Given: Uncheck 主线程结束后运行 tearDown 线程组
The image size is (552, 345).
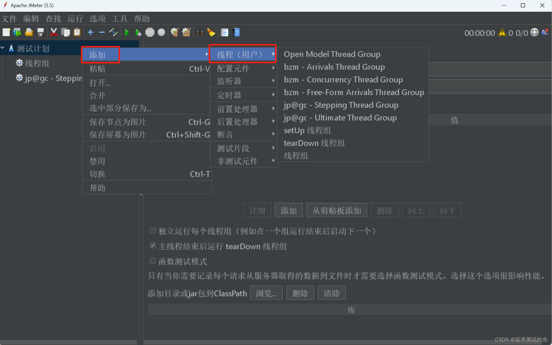Looking at the screenshot, I should coord(153,246).
